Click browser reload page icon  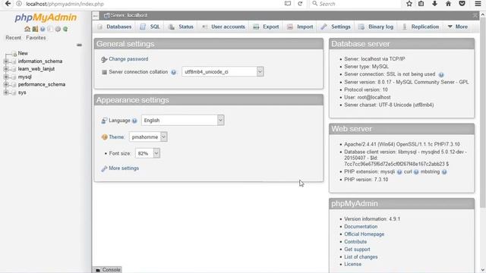(300, 4)
